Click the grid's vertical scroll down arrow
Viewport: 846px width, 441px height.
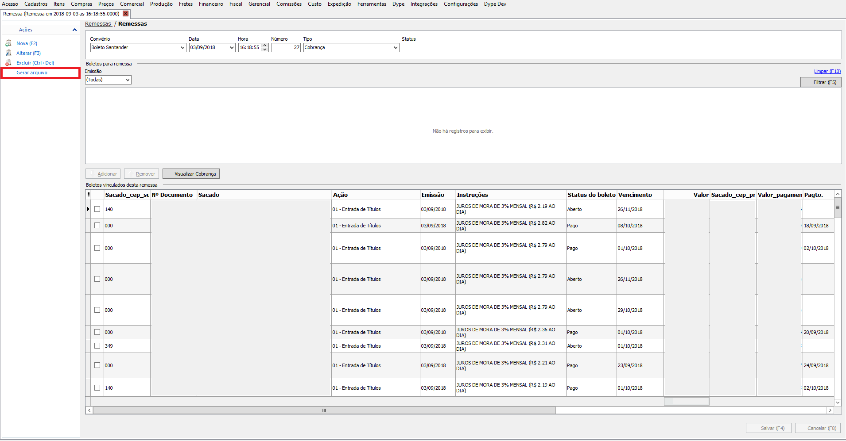click(x=838, y=403)
